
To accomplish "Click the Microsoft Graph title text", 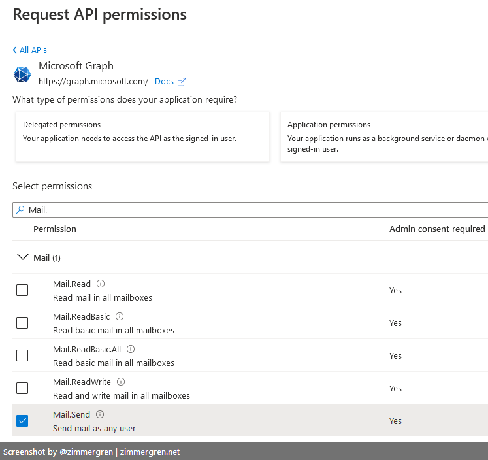I will pos(76,66).
